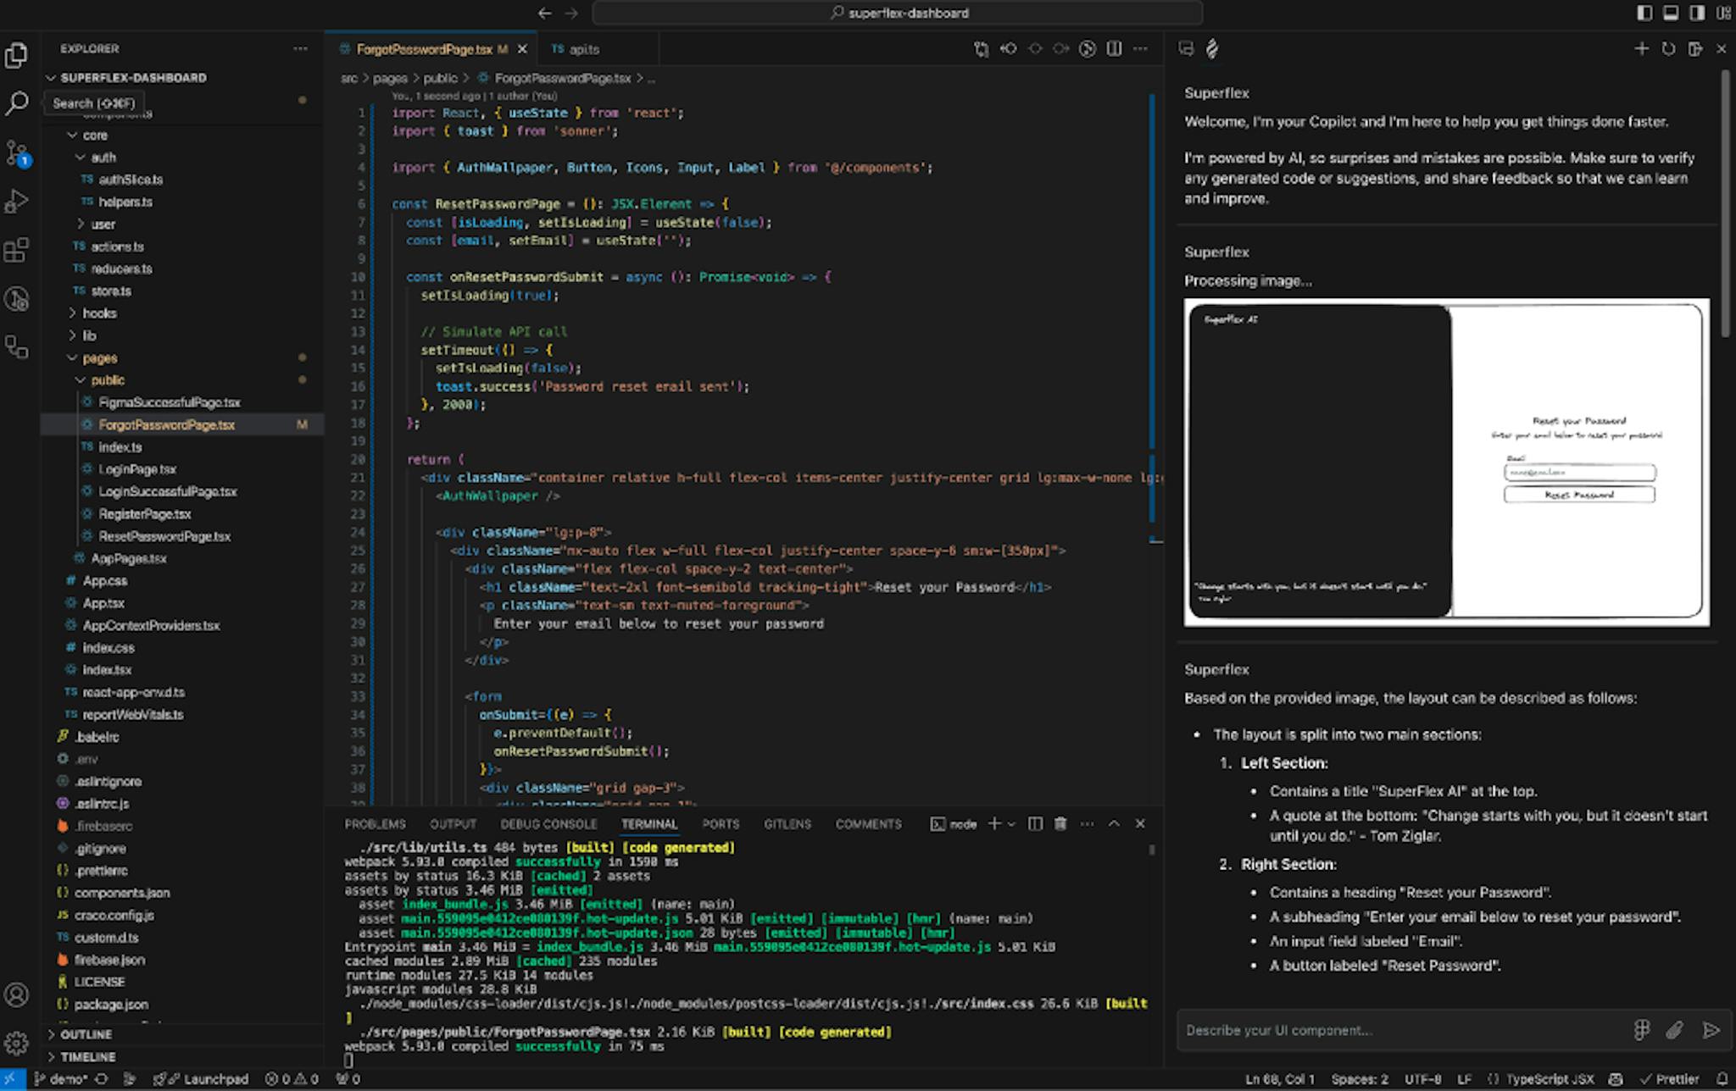Open the Search view
Screen dimensions: 1736x1091
(x=19, y=102)
